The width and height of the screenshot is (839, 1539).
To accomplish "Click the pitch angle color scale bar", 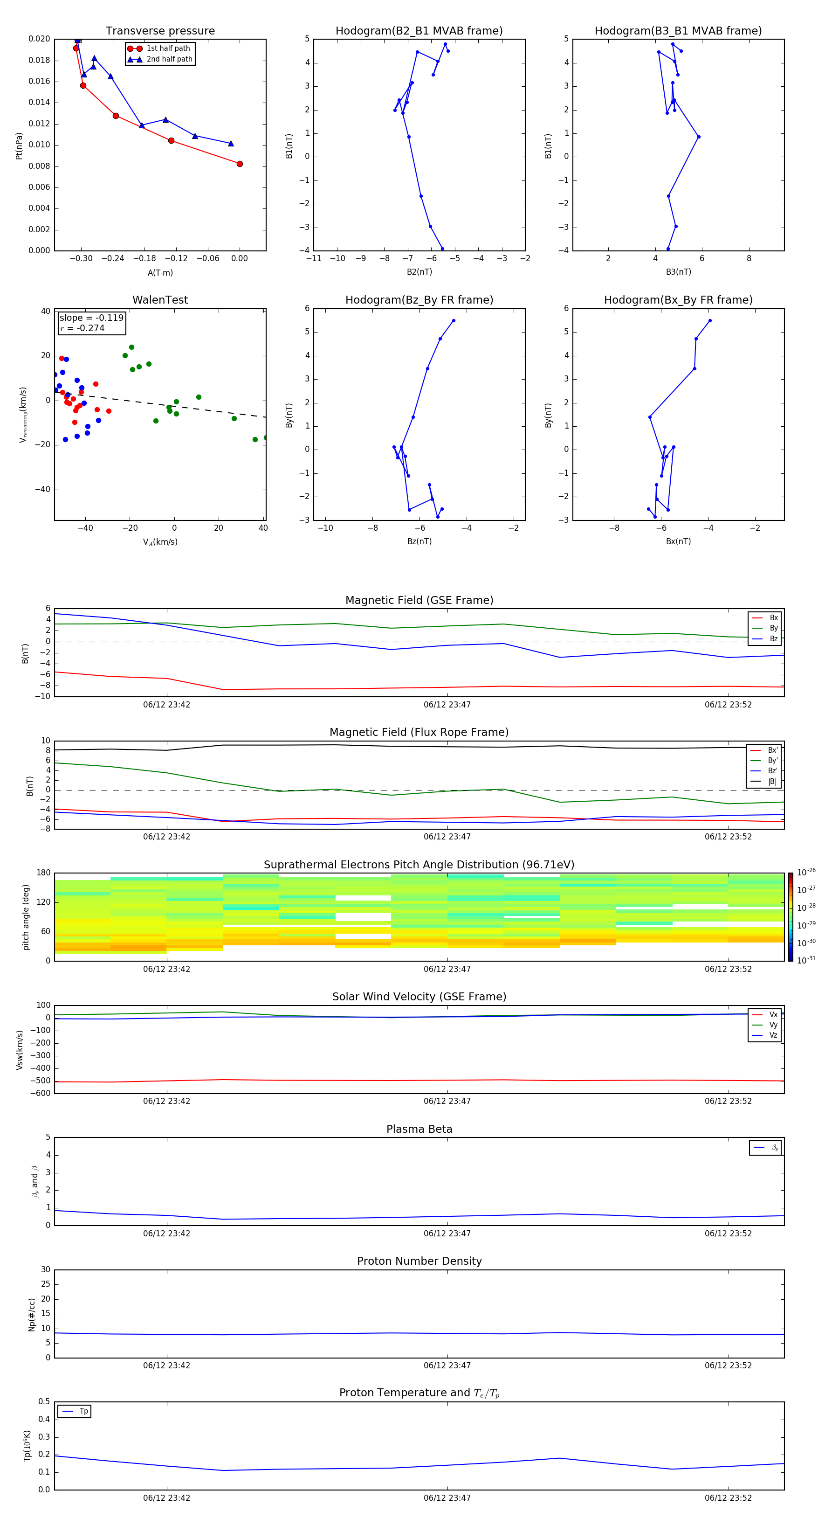I will tap(791, 917).
